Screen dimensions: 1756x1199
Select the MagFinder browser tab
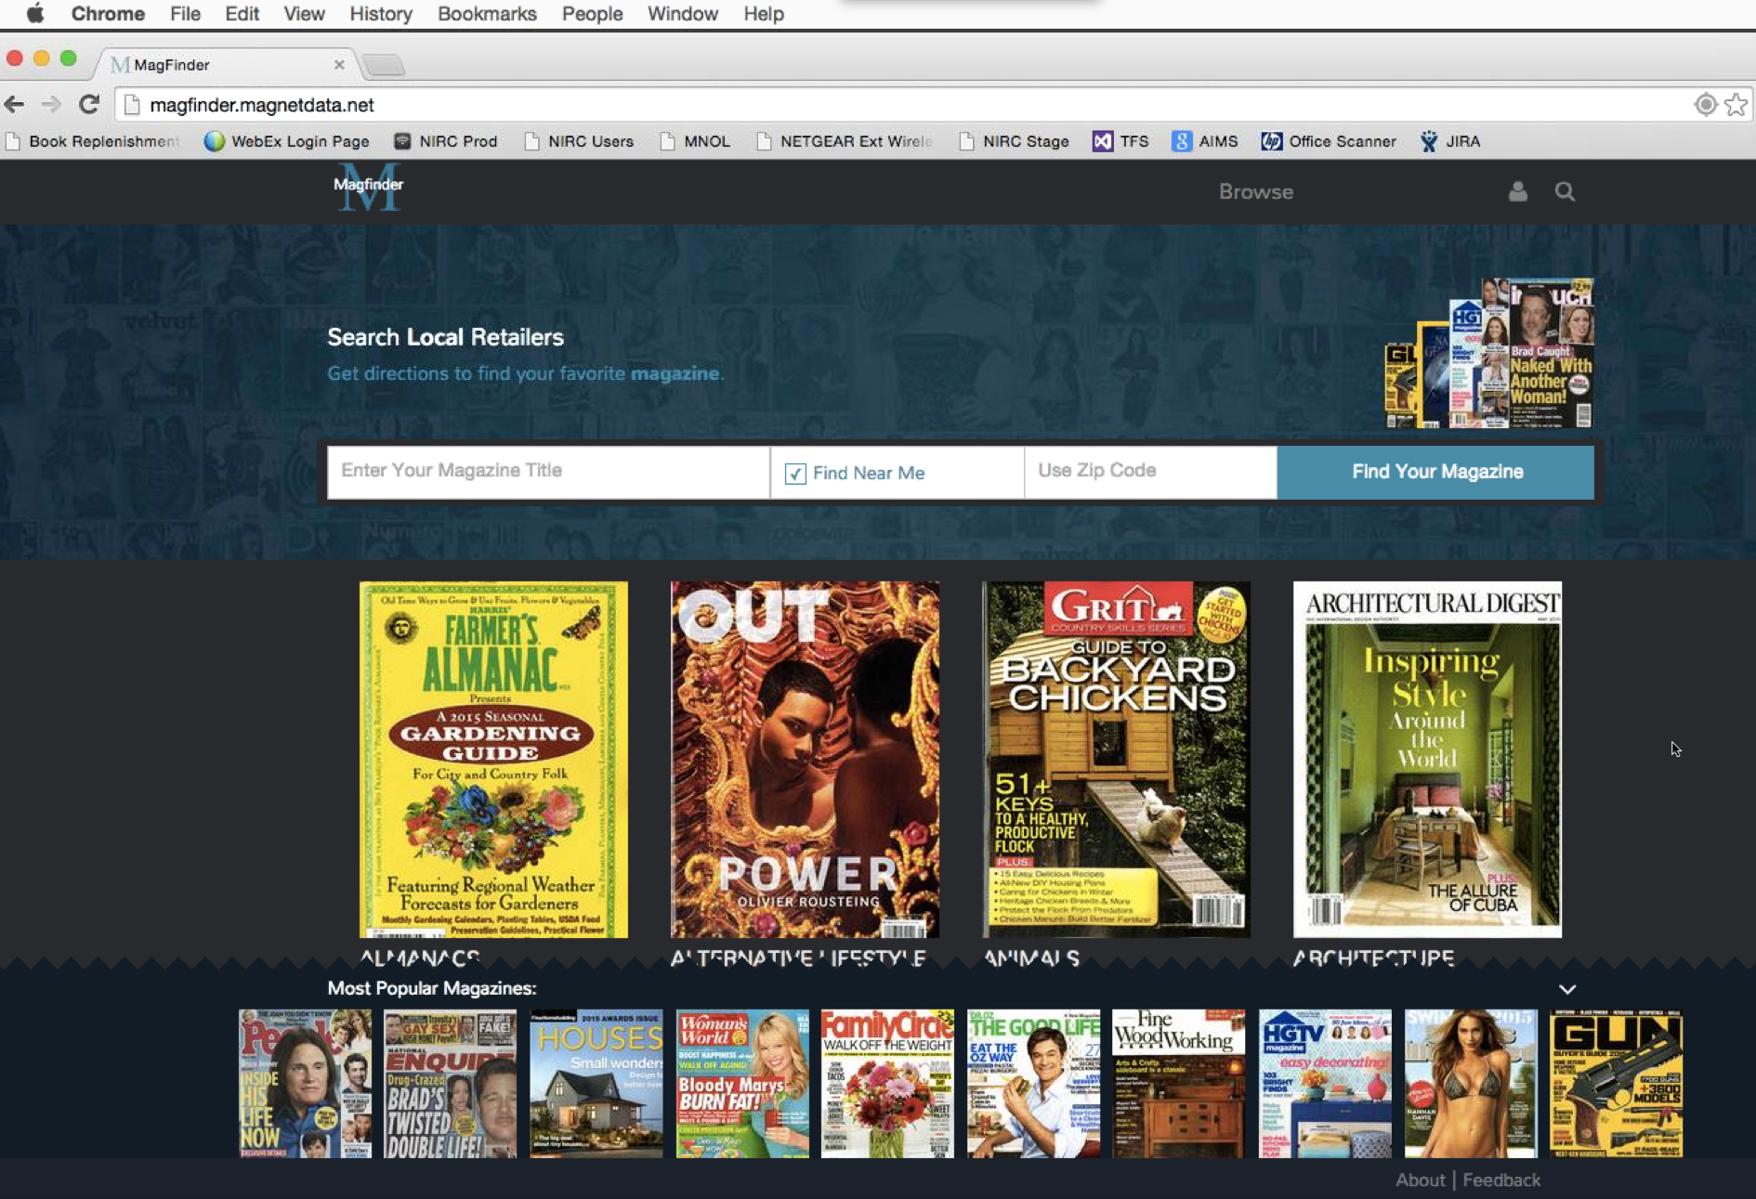point(223,64)
